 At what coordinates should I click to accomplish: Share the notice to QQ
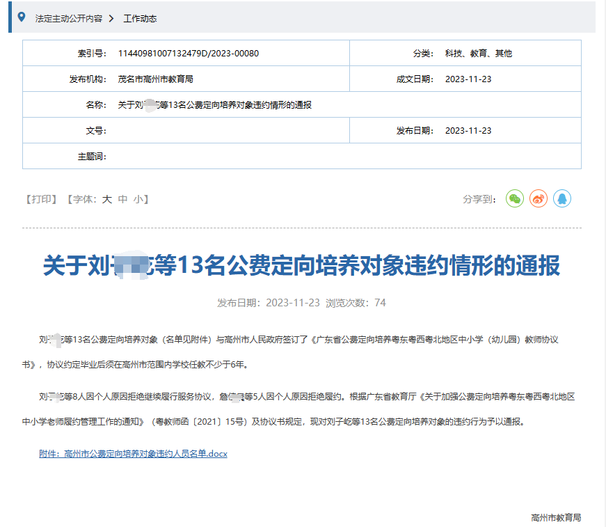pos(562,198)
